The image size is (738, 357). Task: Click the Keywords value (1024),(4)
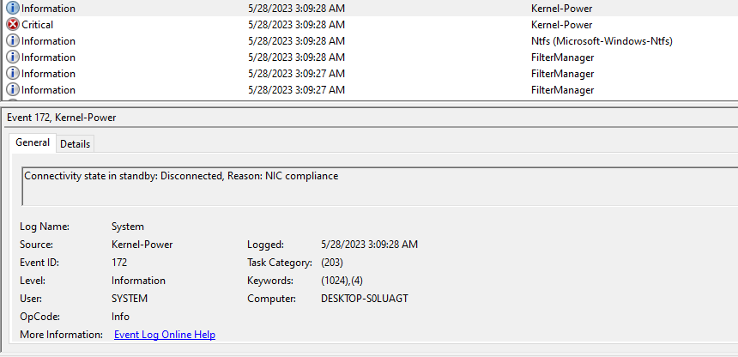342,281
